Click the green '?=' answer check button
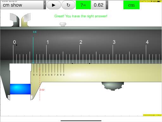The image size is (162, 122). [83, 5]
